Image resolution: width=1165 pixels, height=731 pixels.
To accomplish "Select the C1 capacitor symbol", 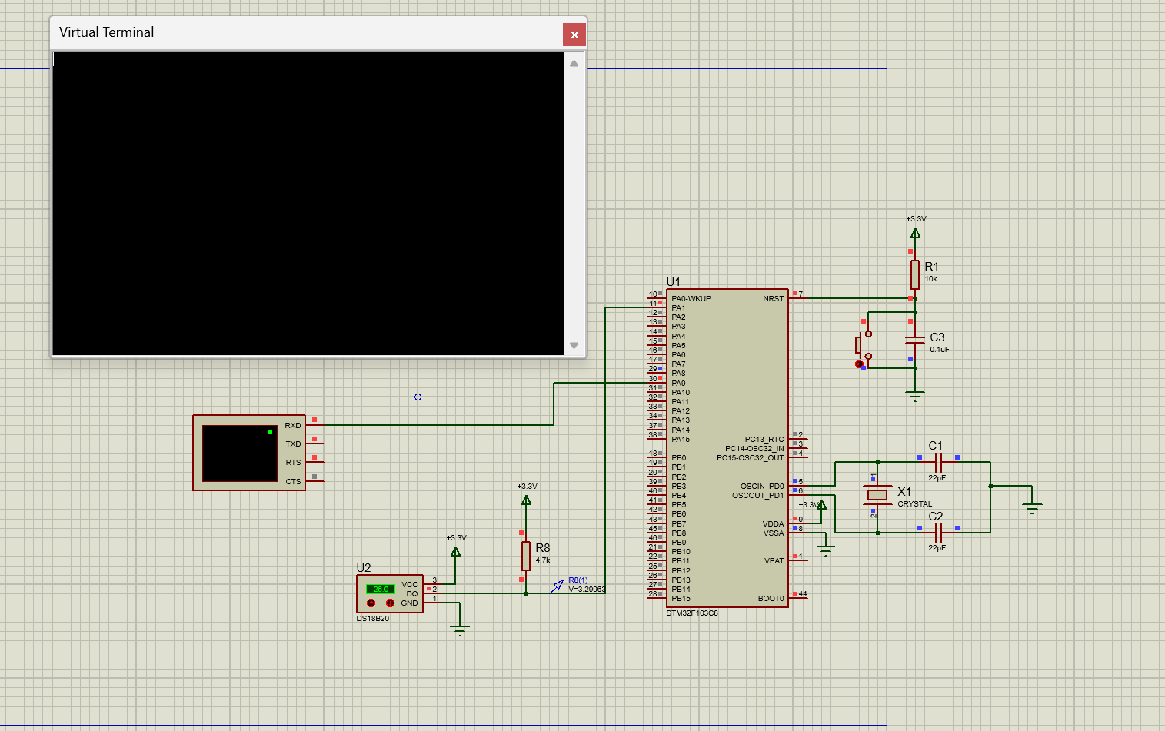I will (937, 462).
